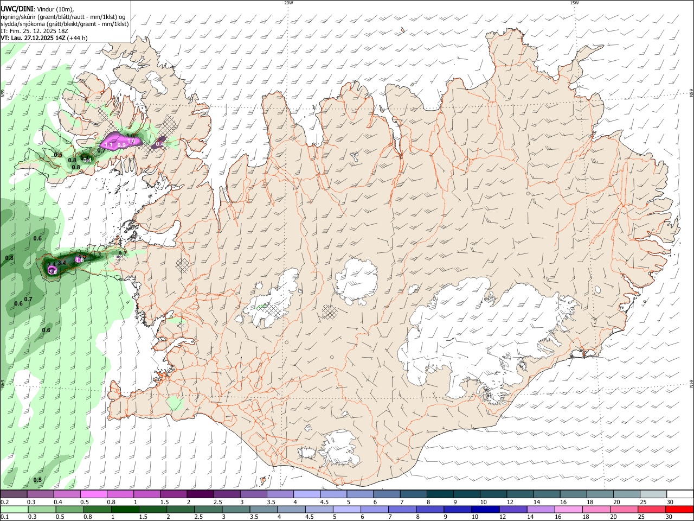The height and width of the screenshot is (521, 694).
Task: Click the white 0.9 value in the pink snow area
Action: point(121,145)
